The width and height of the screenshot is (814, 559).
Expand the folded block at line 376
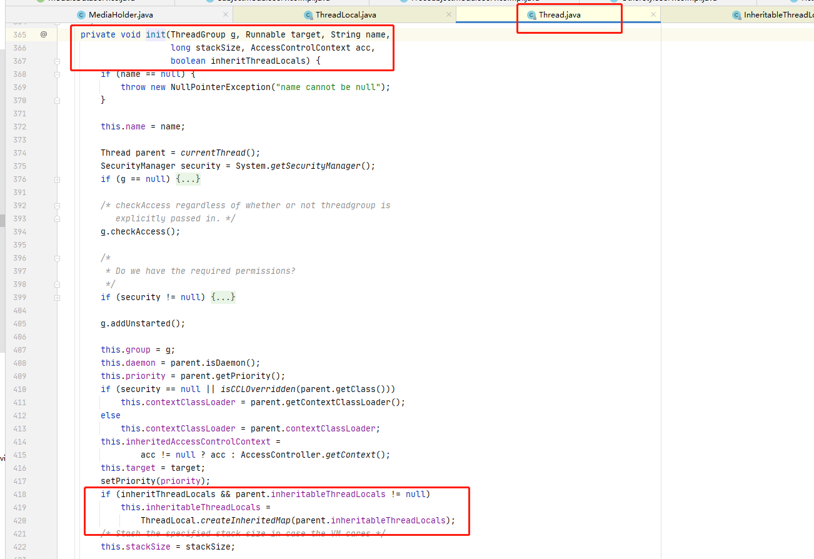[57, 179]
